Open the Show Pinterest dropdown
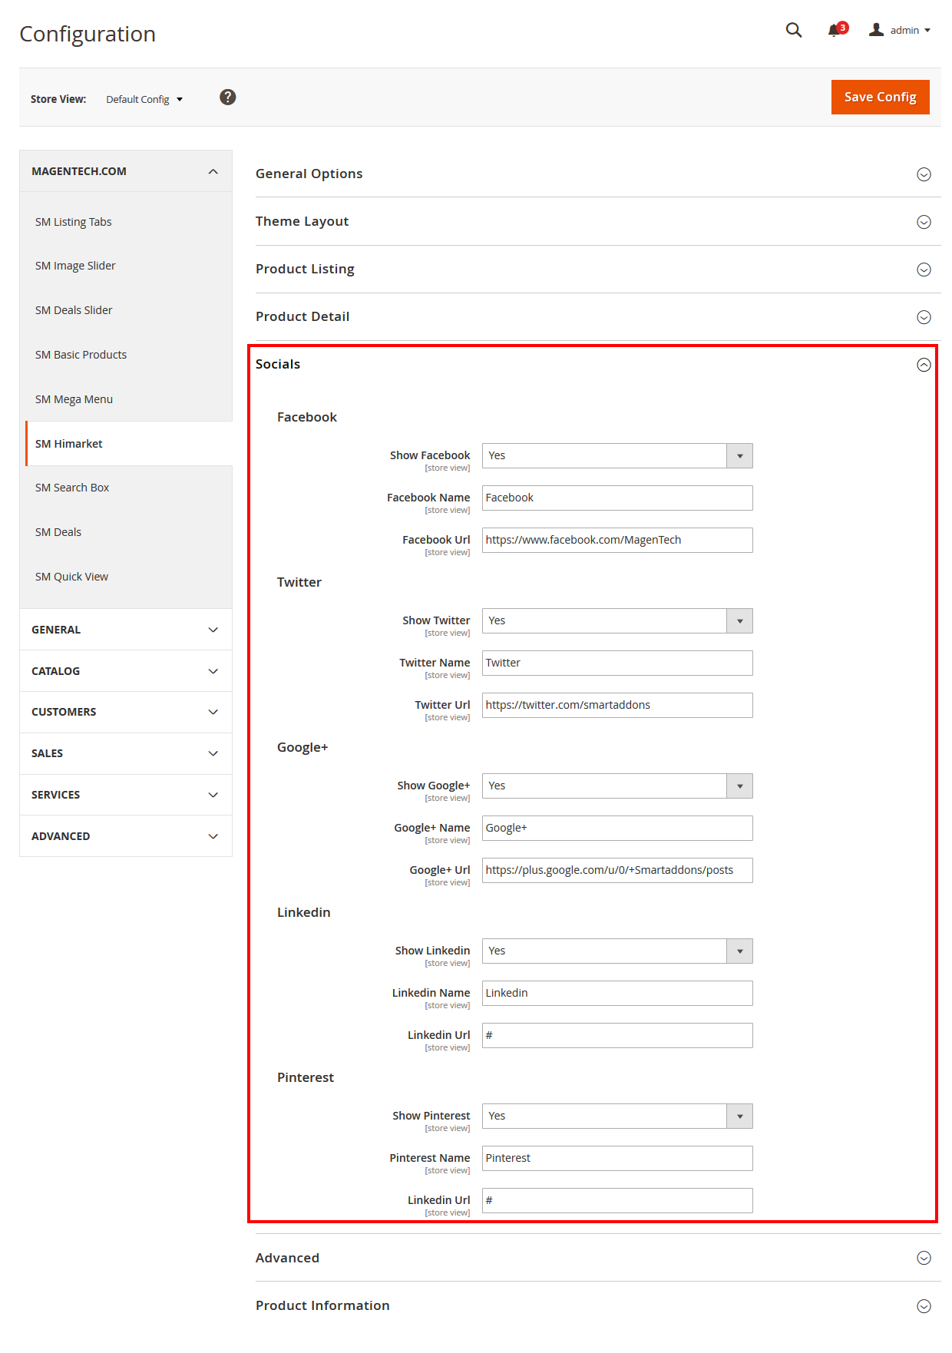952x1353 pixels. click(617, 1116)
